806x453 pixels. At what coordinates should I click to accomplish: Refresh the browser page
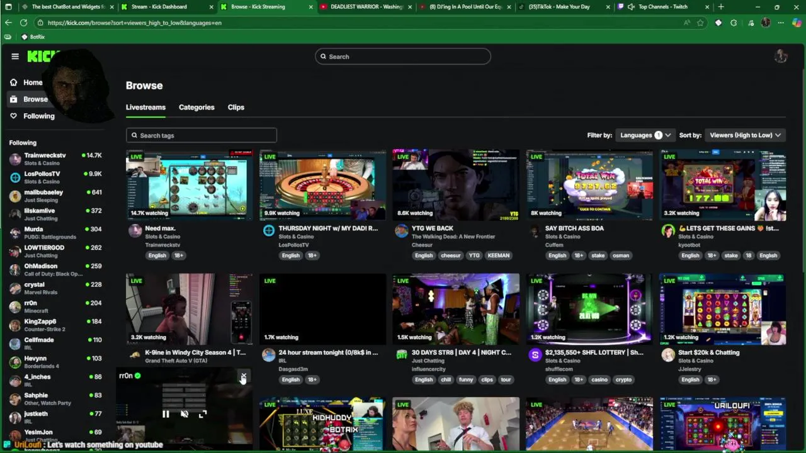(x=23, y=23)
